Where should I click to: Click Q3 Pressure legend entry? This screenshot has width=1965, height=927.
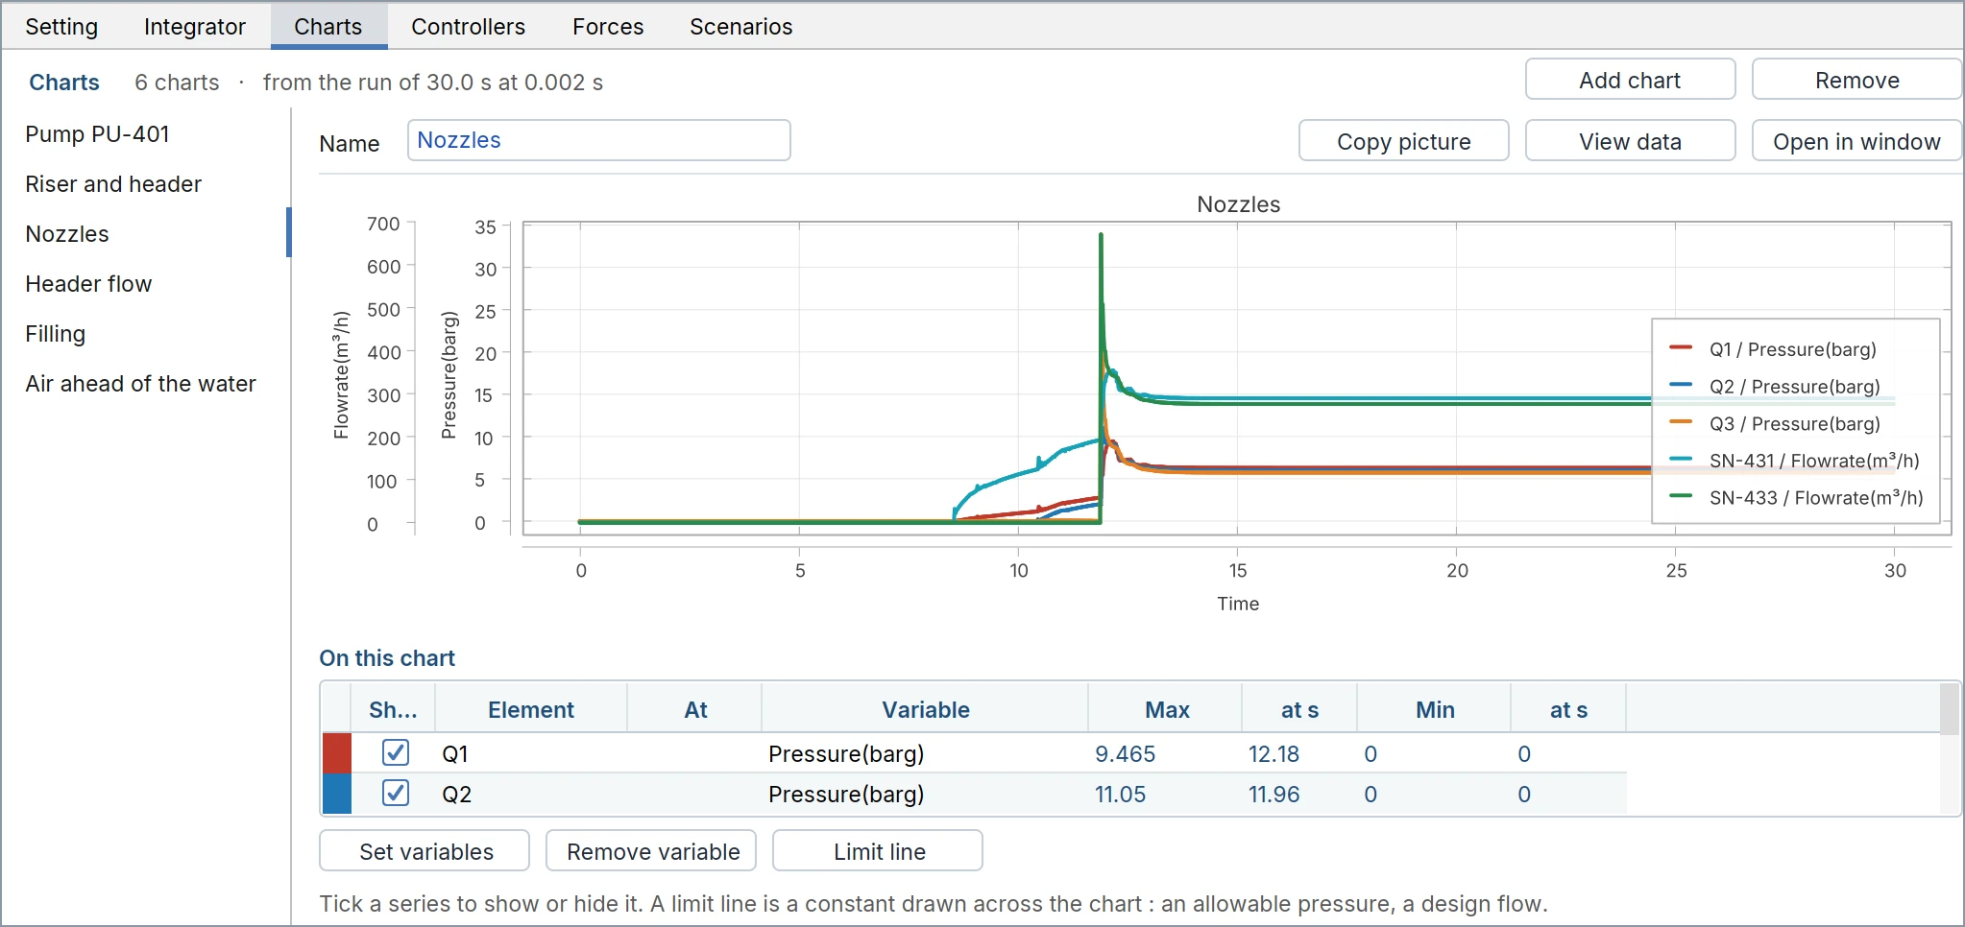1775,423
